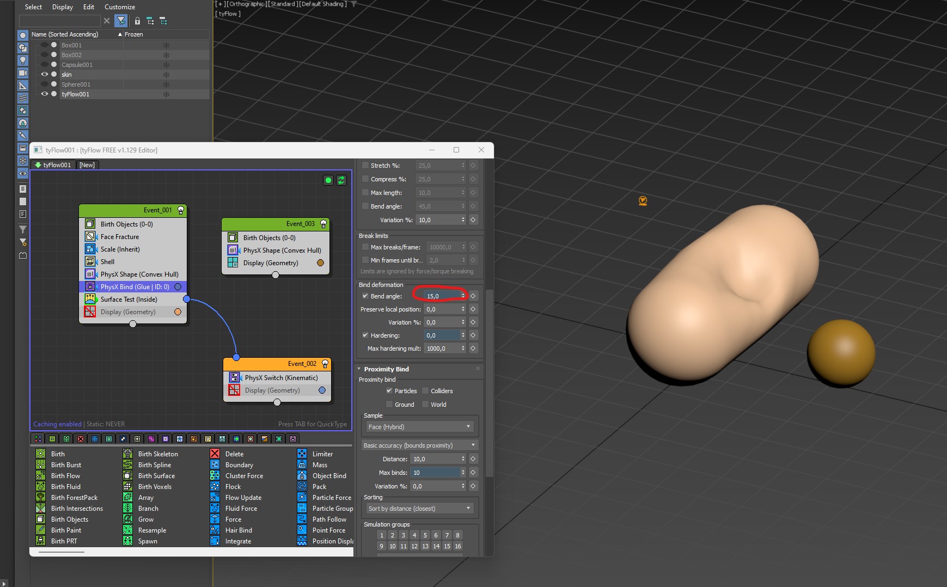This screenshot has width=947, height=587.
Task: Open the Sort by distance (closest) dropdown
Action: [418, 509]
